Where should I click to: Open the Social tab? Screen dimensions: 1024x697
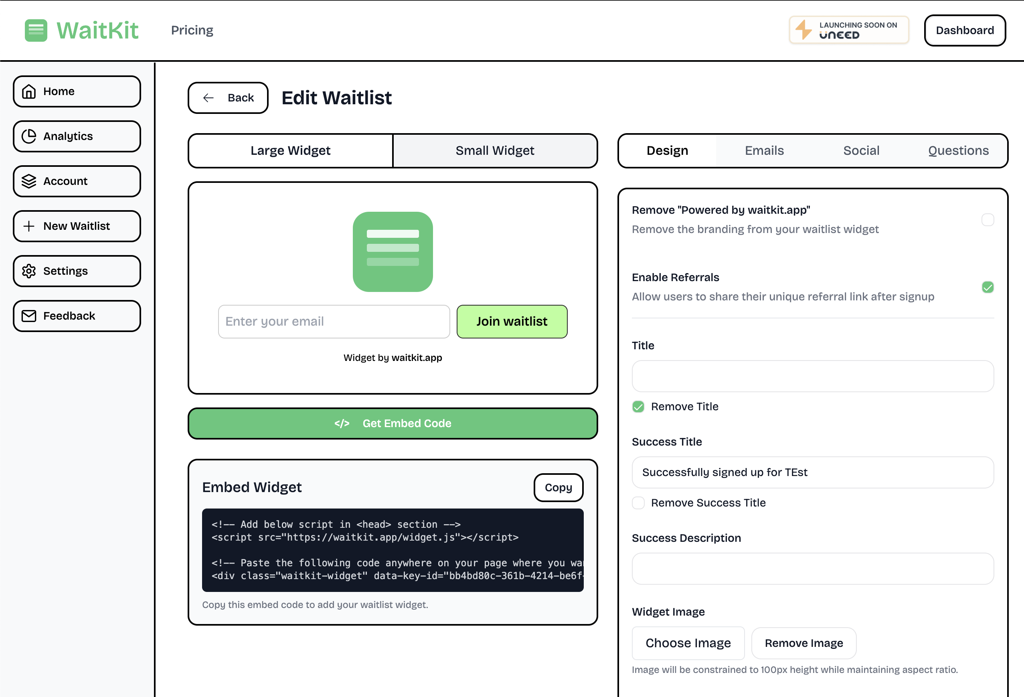pyautogui.click(x=861, y=151)
